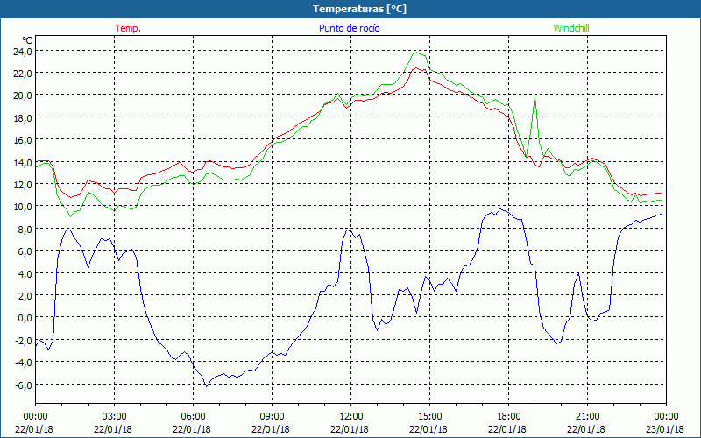Select the 2,0 y-axis value

click(25, 296)
